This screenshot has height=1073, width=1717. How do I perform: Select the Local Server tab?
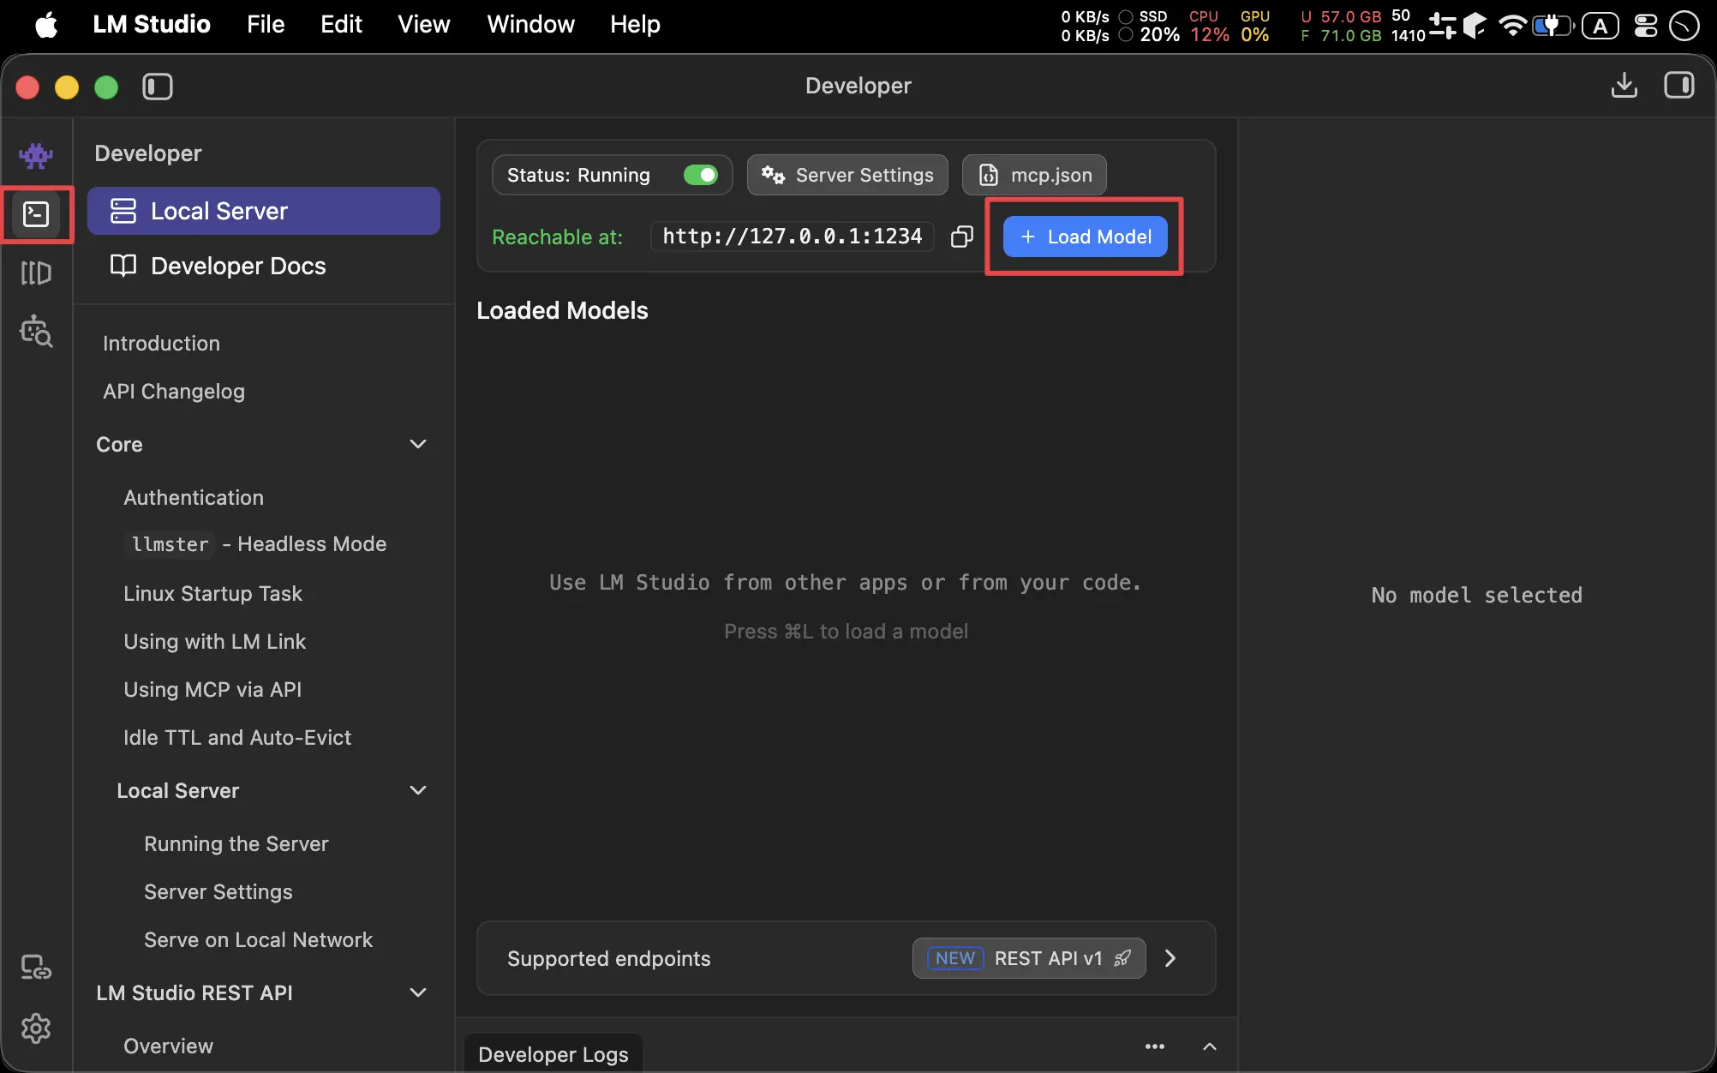click(x=264, y=211)
